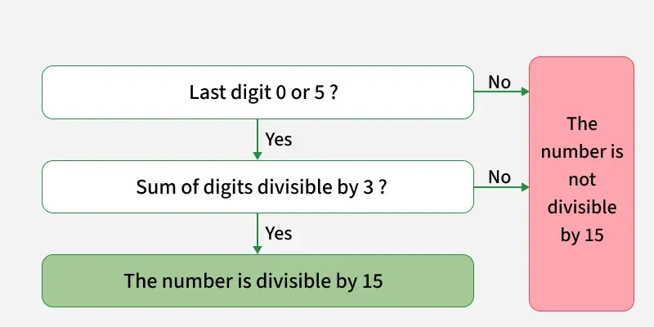Click the number '15' in the green box
This screenshot has width=654, height=327.
click(372, 281)
